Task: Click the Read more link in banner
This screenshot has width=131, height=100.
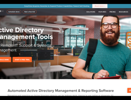Action: click(x=100, y=6)
